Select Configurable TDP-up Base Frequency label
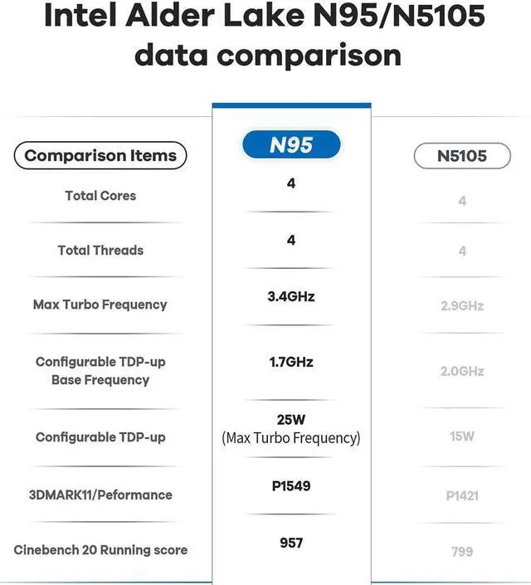 pos(100,370)
